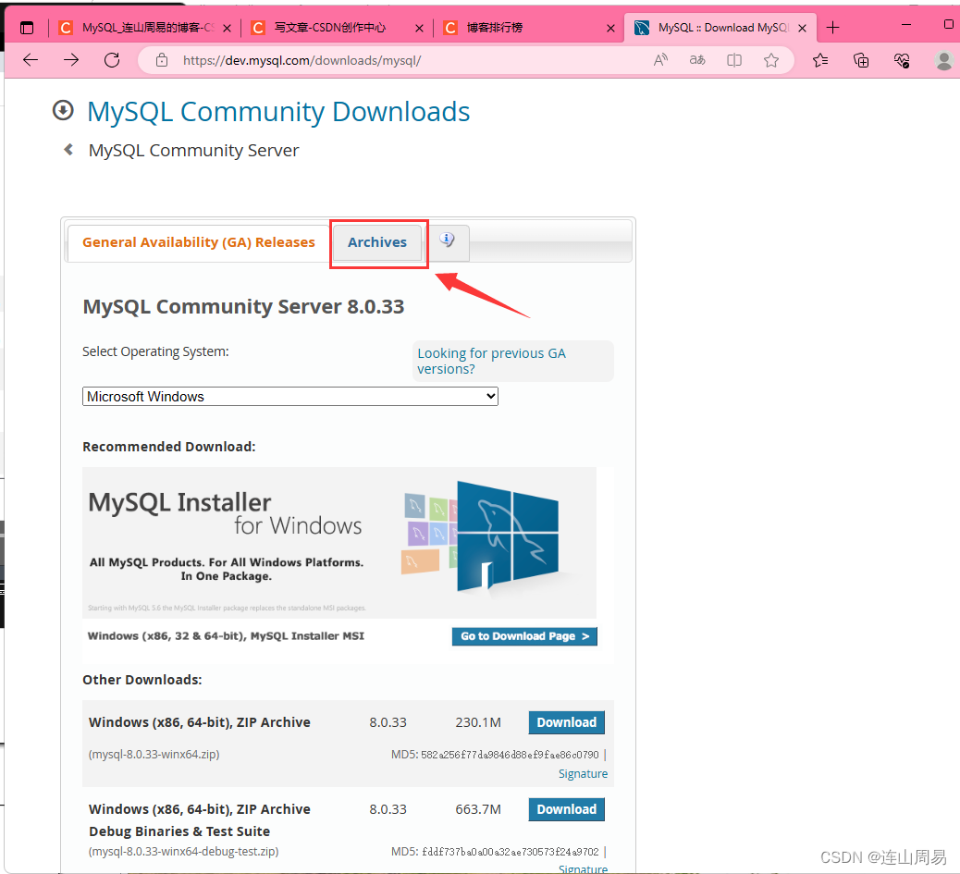Click MD5 fddf737ba0a00a32ae730573f24a9702 text
The image size is (960, 874).
495,852
